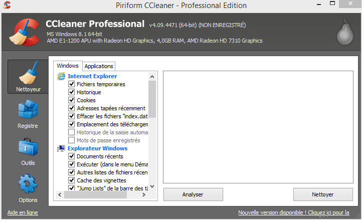Open the Nettoyeur broom section

click(28, 77)
